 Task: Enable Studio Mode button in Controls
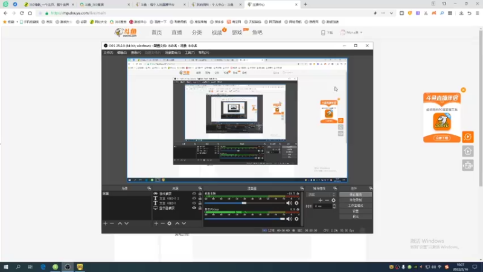click(x=356, y=206)
